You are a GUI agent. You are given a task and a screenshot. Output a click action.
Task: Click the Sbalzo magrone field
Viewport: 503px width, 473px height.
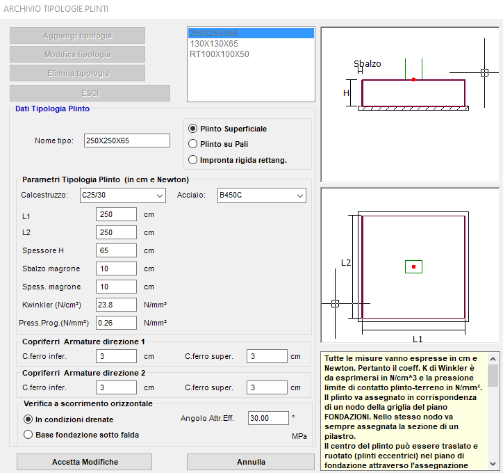[116, 268]
